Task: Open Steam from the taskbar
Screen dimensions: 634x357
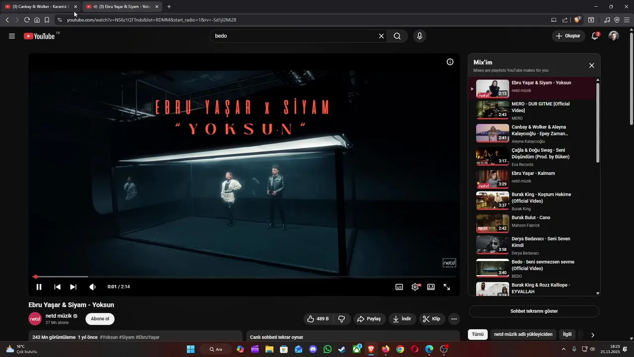Action: point(342,349)
